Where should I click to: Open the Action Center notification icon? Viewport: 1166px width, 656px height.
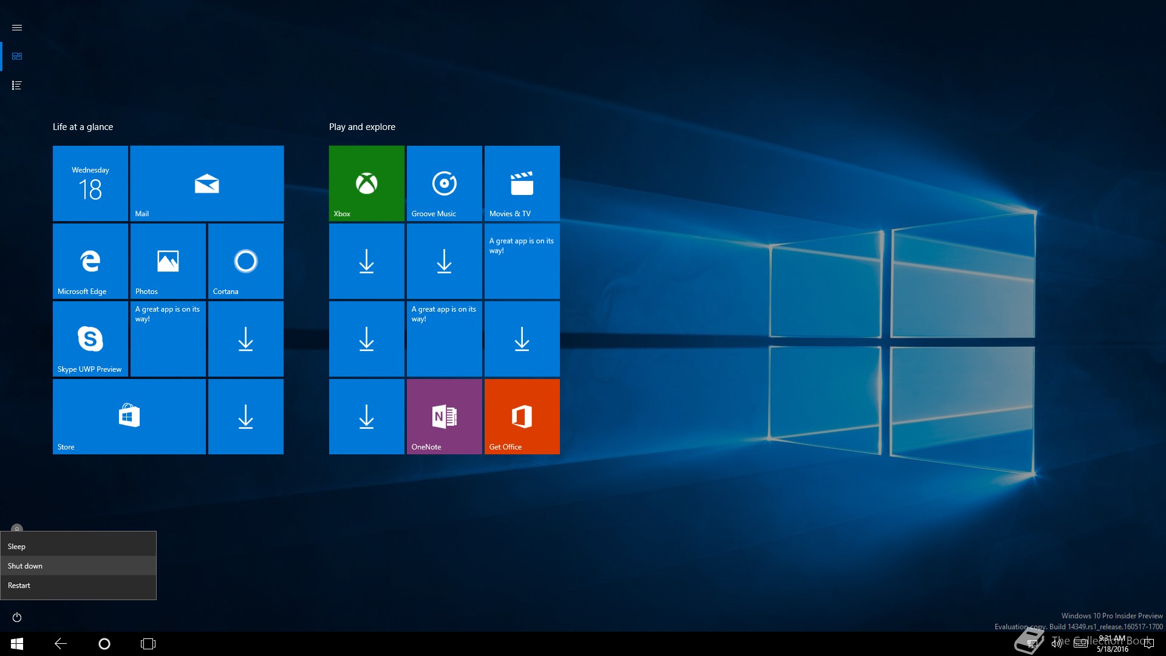coord(1148,644)
